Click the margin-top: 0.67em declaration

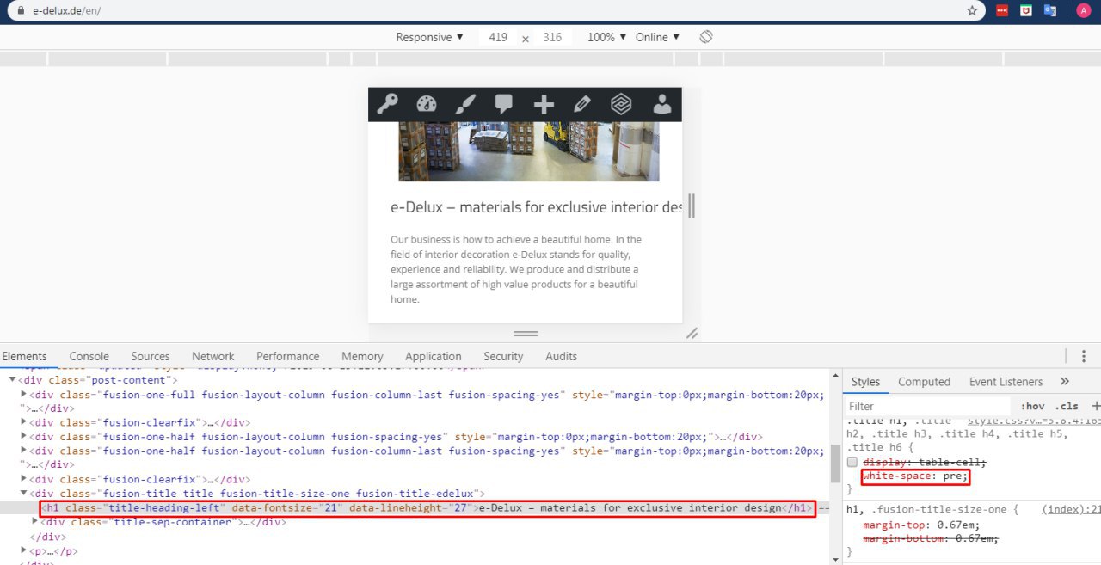coord(921,525)
